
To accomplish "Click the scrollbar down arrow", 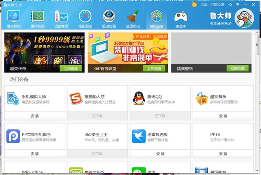I will pos(257,171).
